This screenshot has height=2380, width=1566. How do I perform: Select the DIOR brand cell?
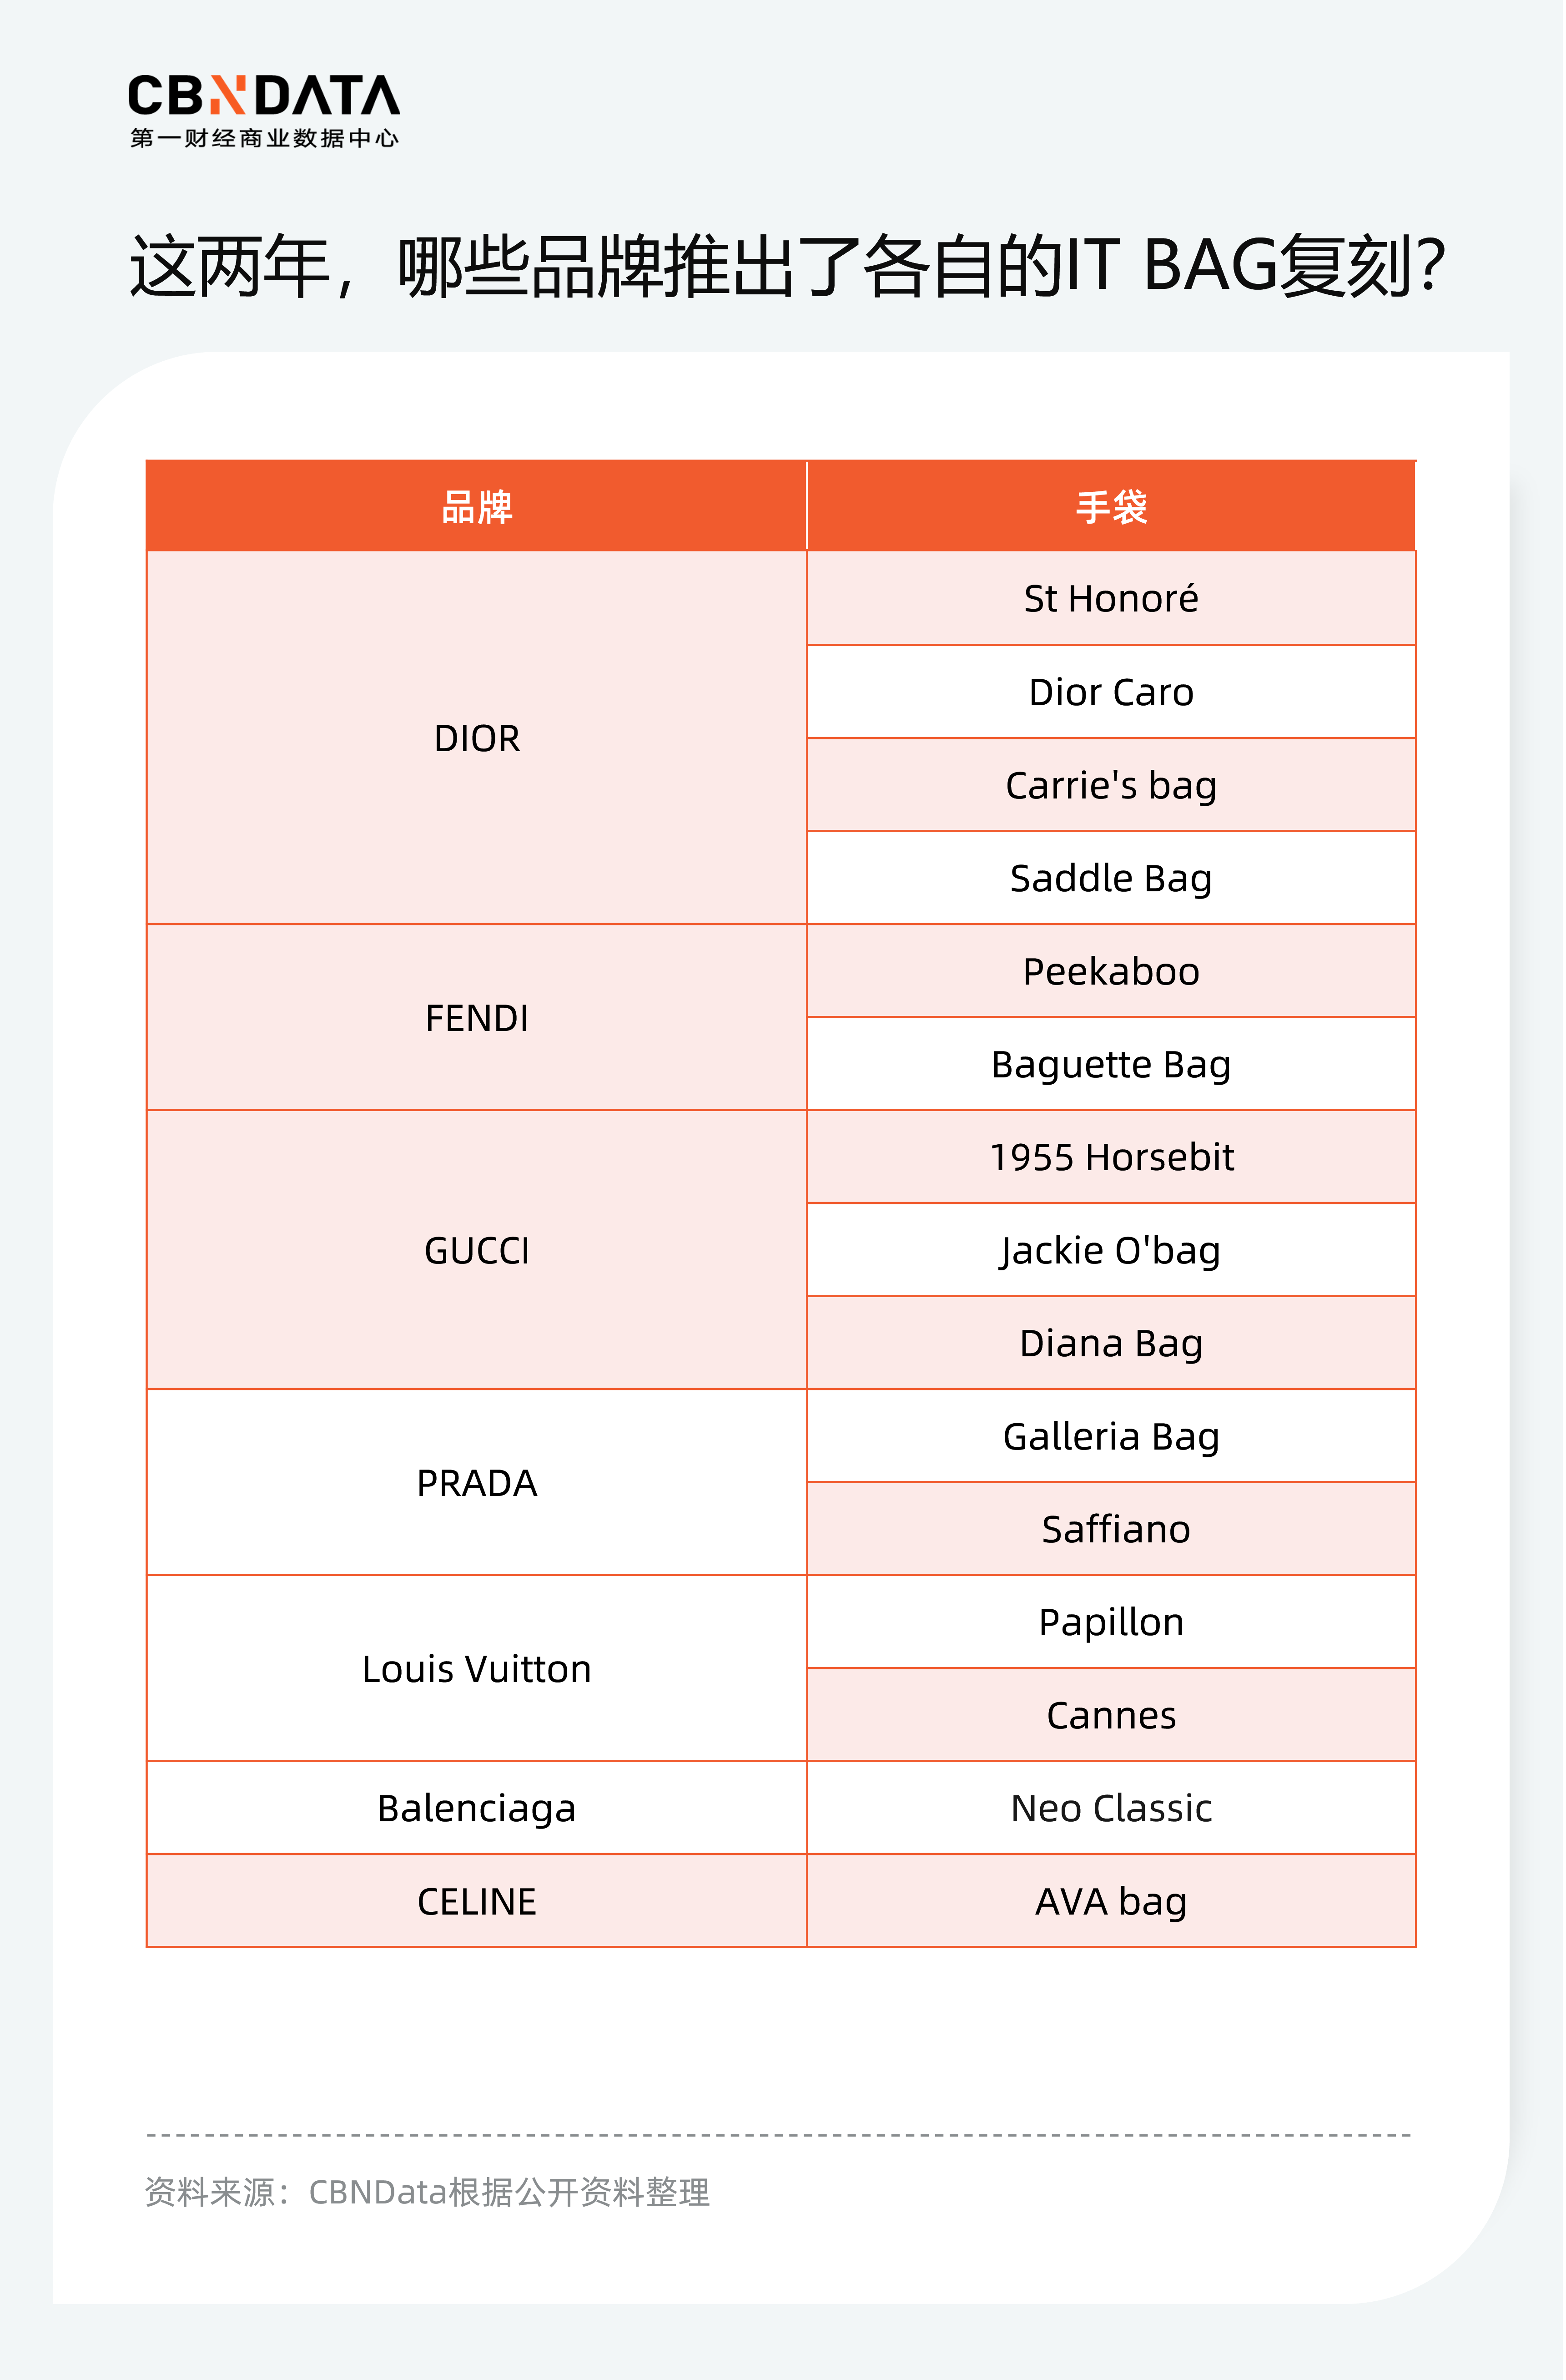tap(477, 738)
